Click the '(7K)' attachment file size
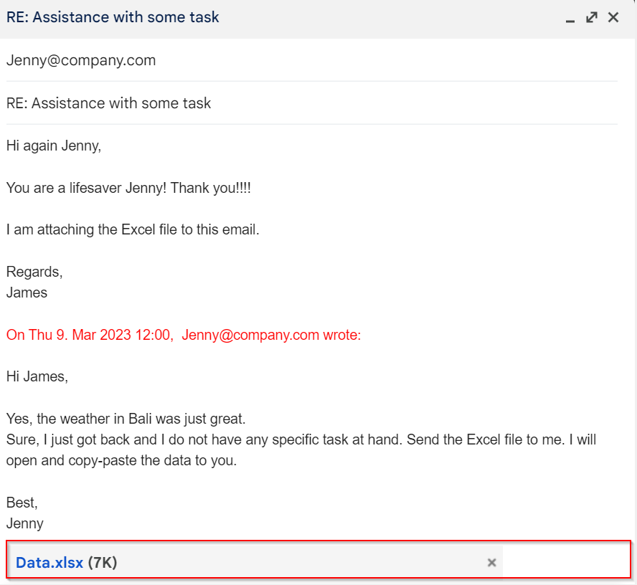This screenshot has height=585, width=637. pos(103,563)
